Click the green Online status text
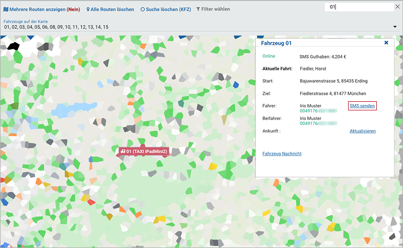 pyautogui.click(x=268, y=56)
